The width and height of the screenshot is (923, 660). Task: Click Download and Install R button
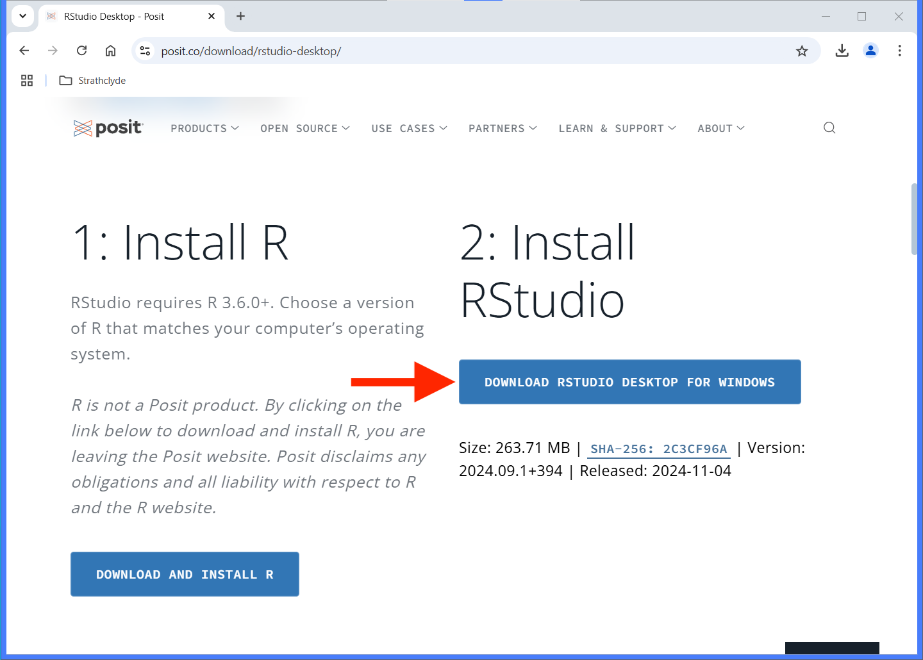(x=185, y=574)
